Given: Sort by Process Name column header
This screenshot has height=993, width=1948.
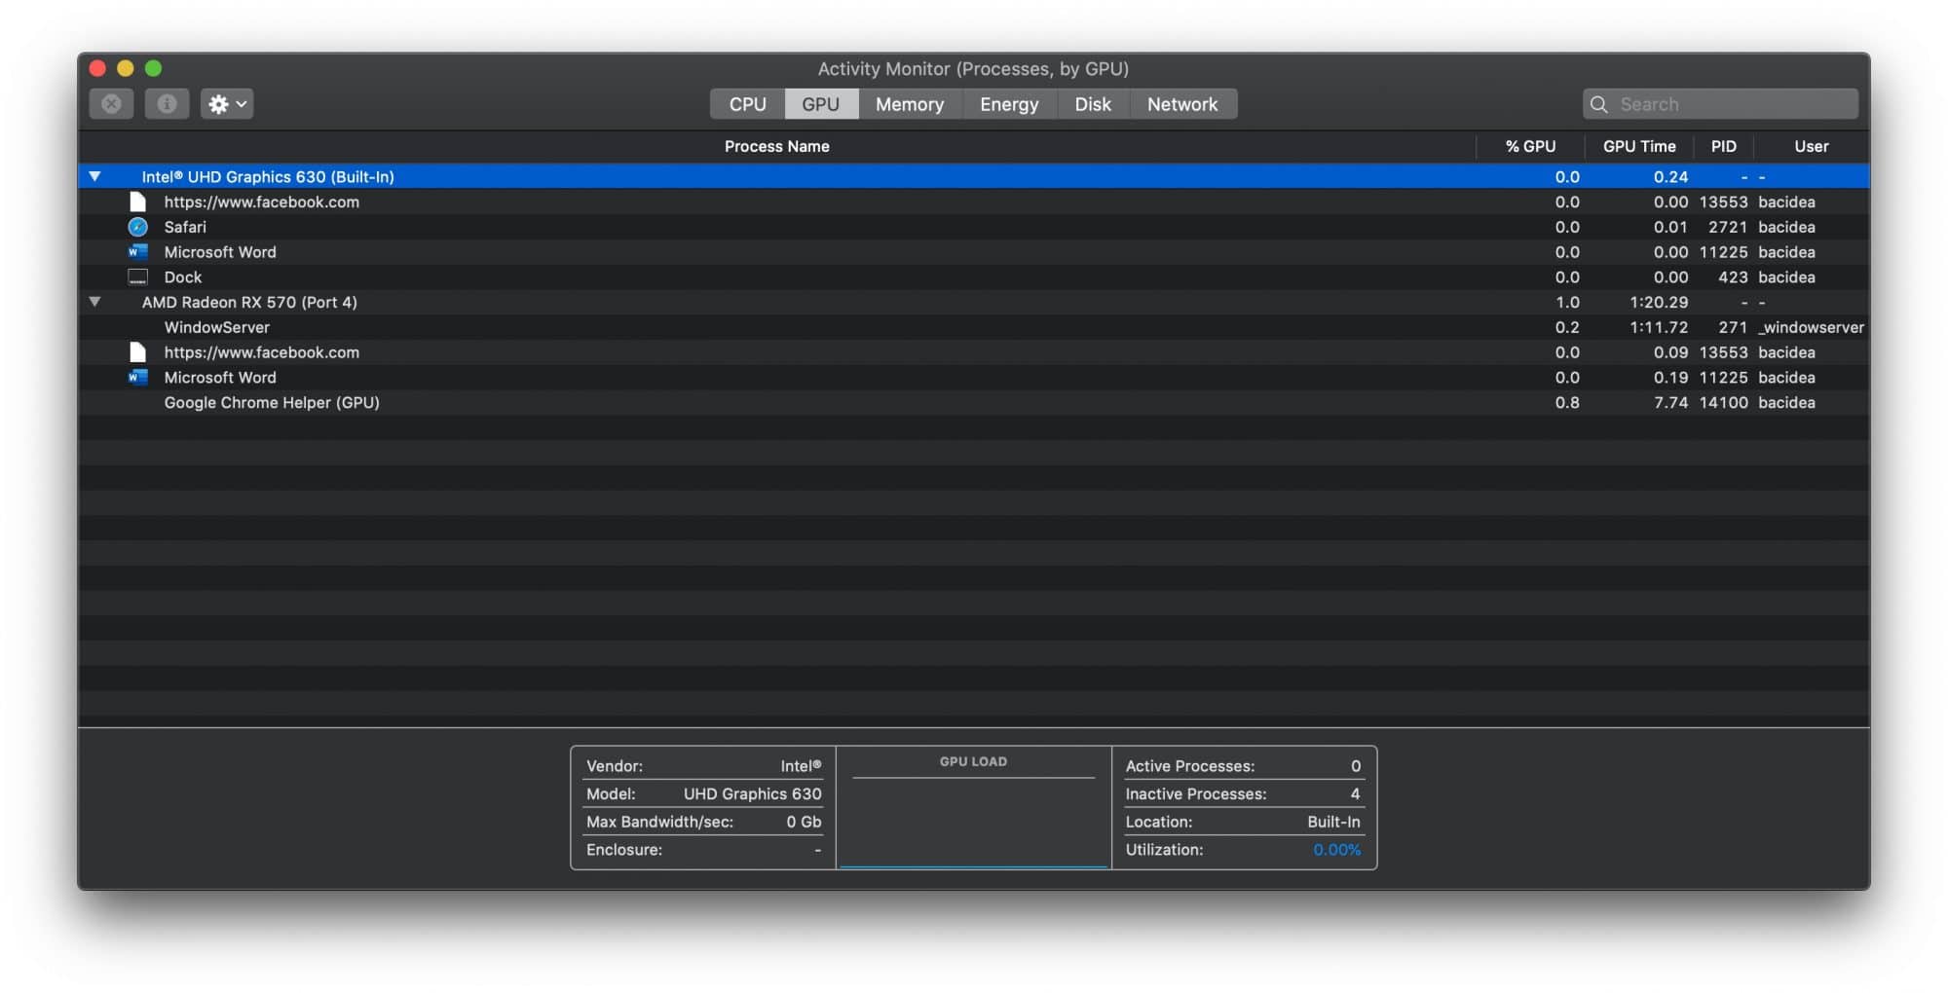Looking at the screenshot, I should (777, 146).
